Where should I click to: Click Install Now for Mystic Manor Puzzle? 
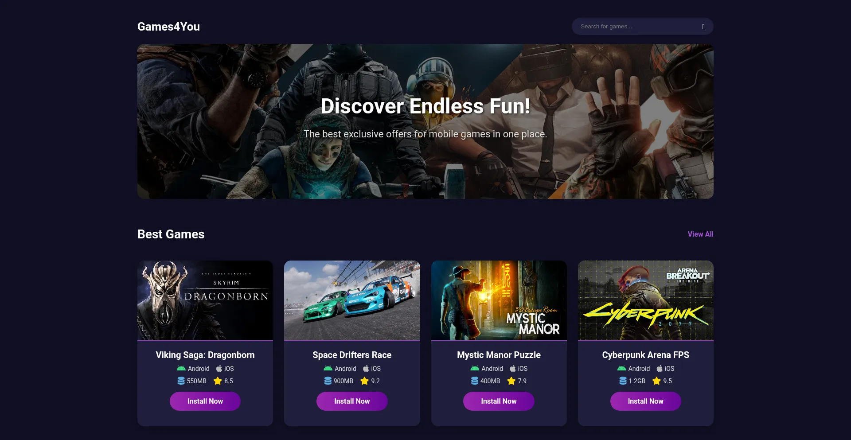[x=499, y=401]
